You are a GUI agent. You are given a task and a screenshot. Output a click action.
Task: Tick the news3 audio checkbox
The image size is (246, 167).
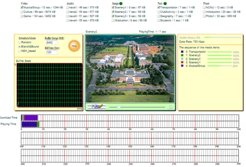(67, 16)
